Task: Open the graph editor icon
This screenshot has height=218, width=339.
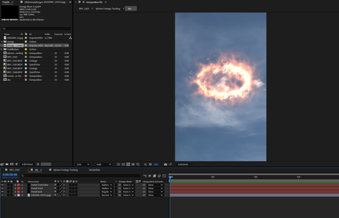Action: point(164,176)
